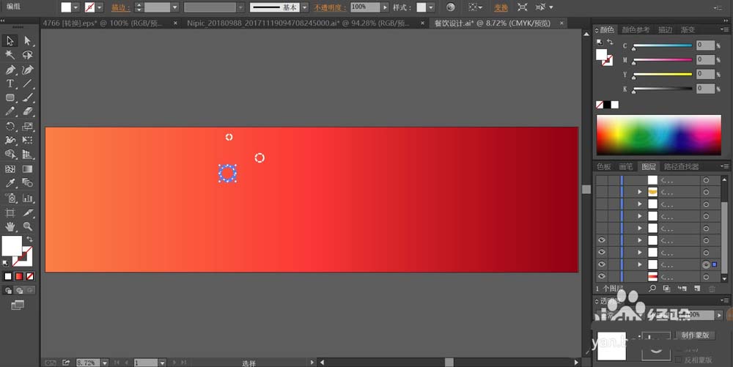Expand the orange-thumbnail layer group

coord(639,192)
